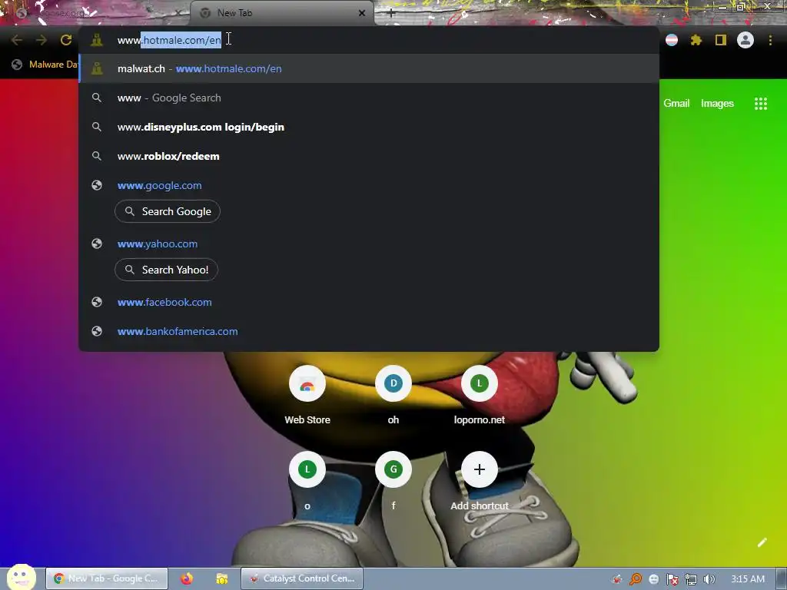This screenshot has width=787, height=590.
Task: Select the www.facebook.com suggestion
Action: pyautogui.click(x=369, y=302)
